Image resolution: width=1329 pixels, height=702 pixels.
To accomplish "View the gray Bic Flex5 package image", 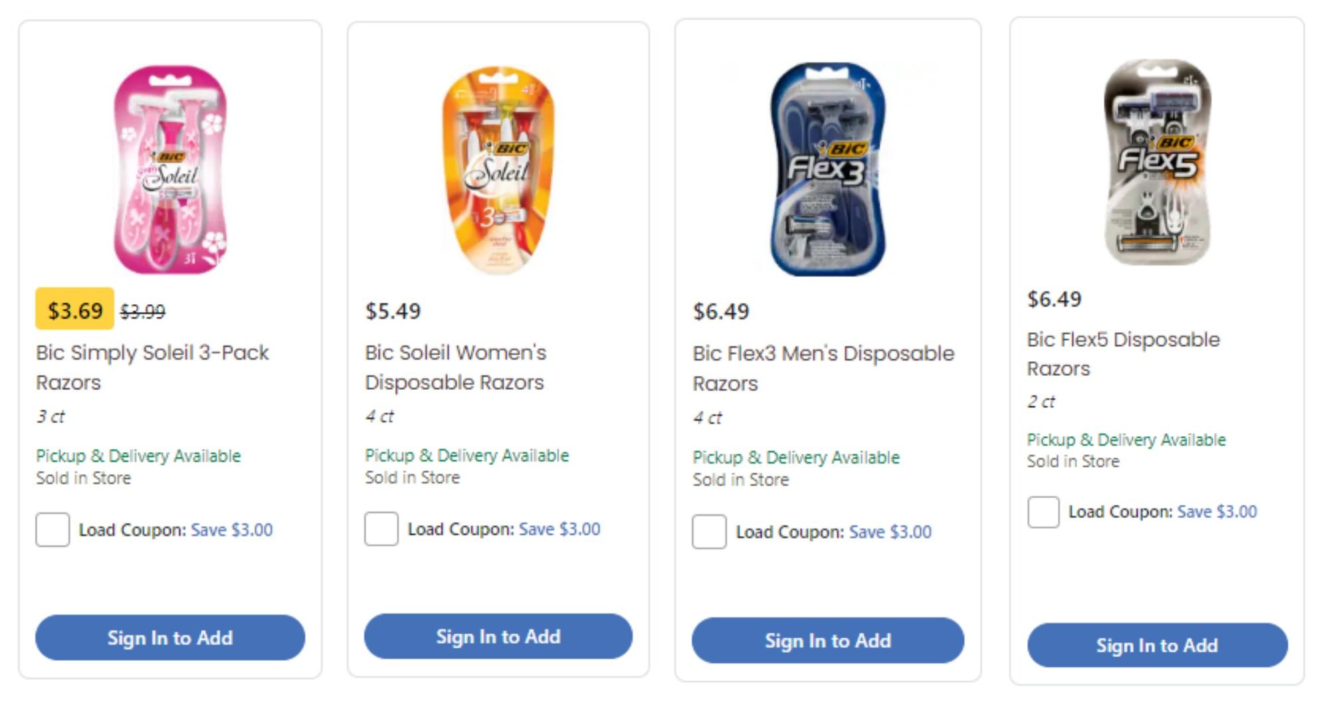I will pos(1158,163).
